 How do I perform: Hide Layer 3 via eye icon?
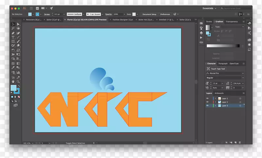click(207, 106)
